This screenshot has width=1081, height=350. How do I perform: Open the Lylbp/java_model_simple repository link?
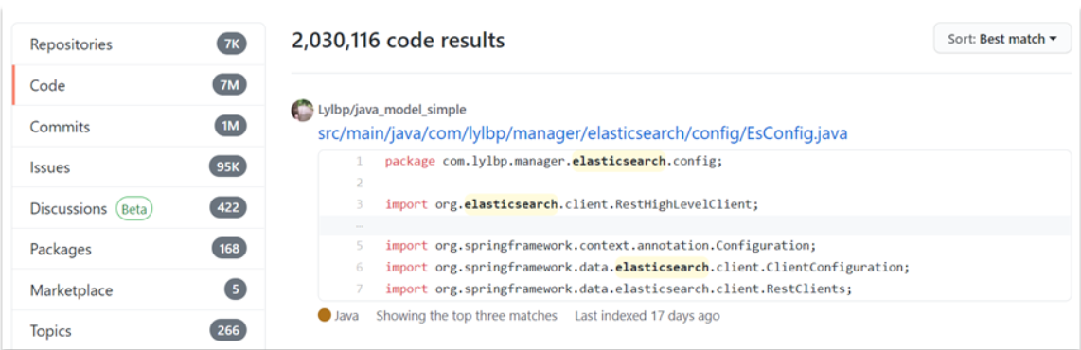pos(392,110)
